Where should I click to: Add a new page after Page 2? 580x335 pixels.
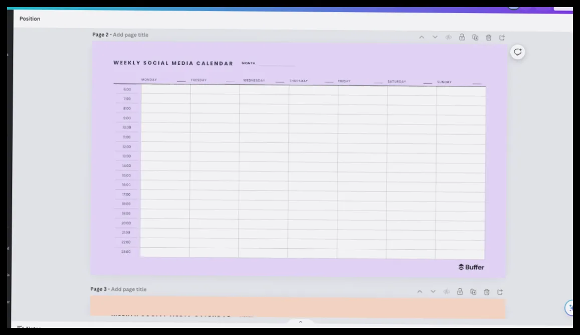502,38
